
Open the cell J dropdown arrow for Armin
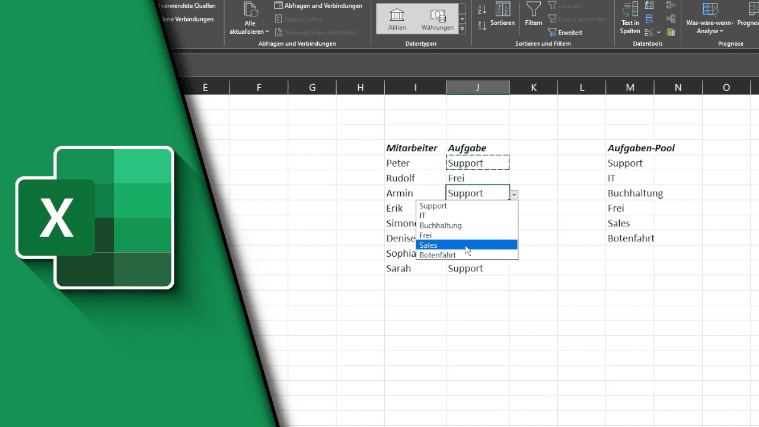[x=514, y=195]
